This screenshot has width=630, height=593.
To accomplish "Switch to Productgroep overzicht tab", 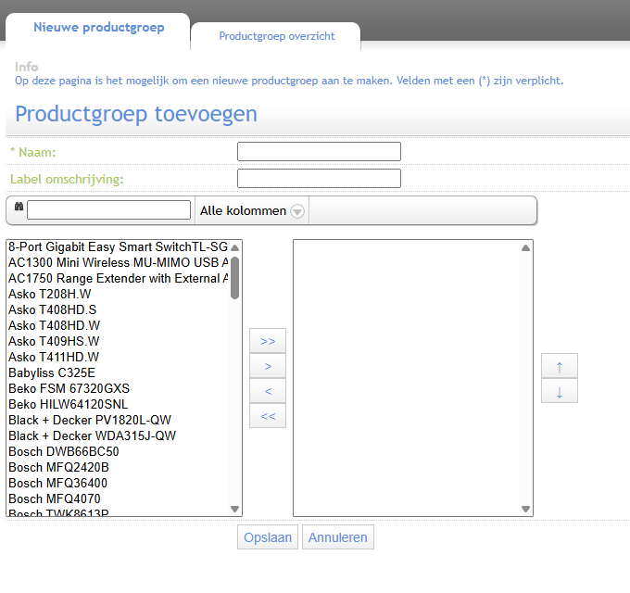I will point(276,36).
